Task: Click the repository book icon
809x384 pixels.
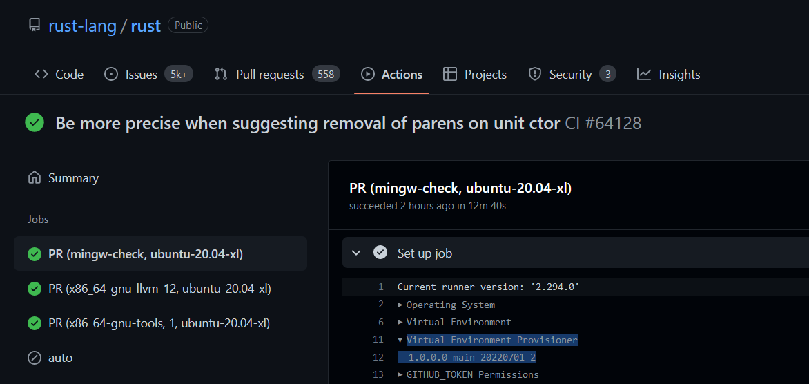Action: pos(34,26)
